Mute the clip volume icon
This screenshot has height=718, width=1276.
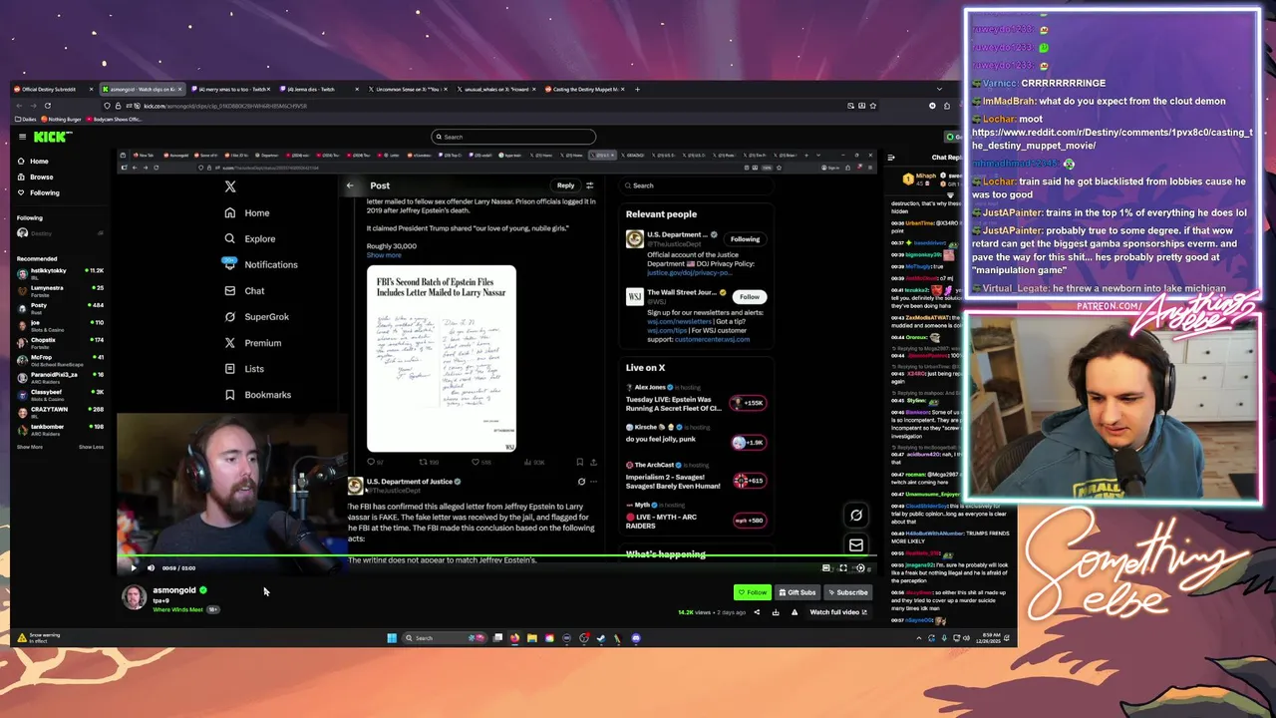pyautogui.click(x=151, y=567)
